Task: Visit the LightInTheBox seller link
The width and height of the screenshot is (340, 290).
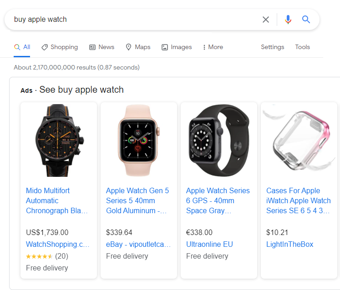Action: click(289, 245)
